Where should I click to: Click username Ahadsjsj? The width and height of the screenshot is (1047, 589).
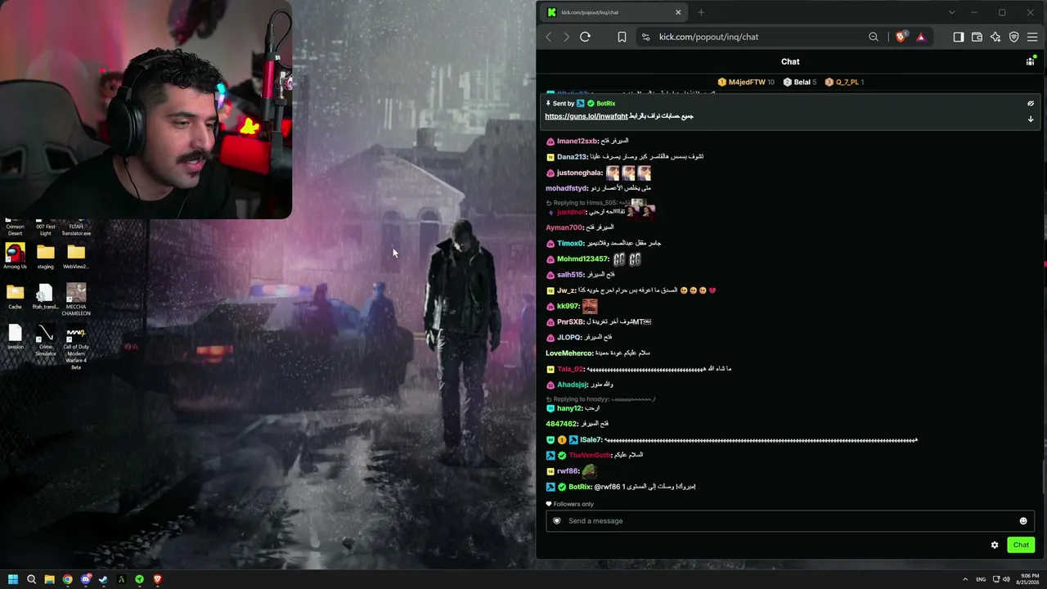point(572,384)
